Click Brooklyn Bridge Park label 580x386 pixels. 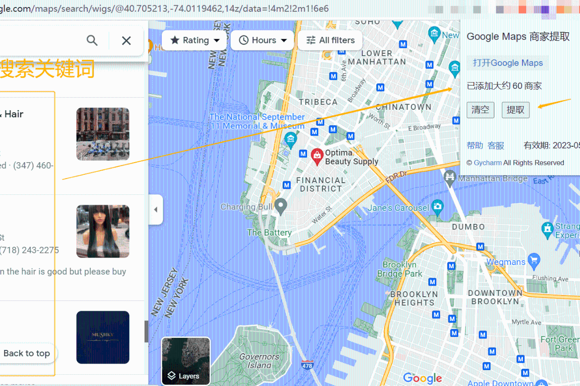click(x=399, y=269)
